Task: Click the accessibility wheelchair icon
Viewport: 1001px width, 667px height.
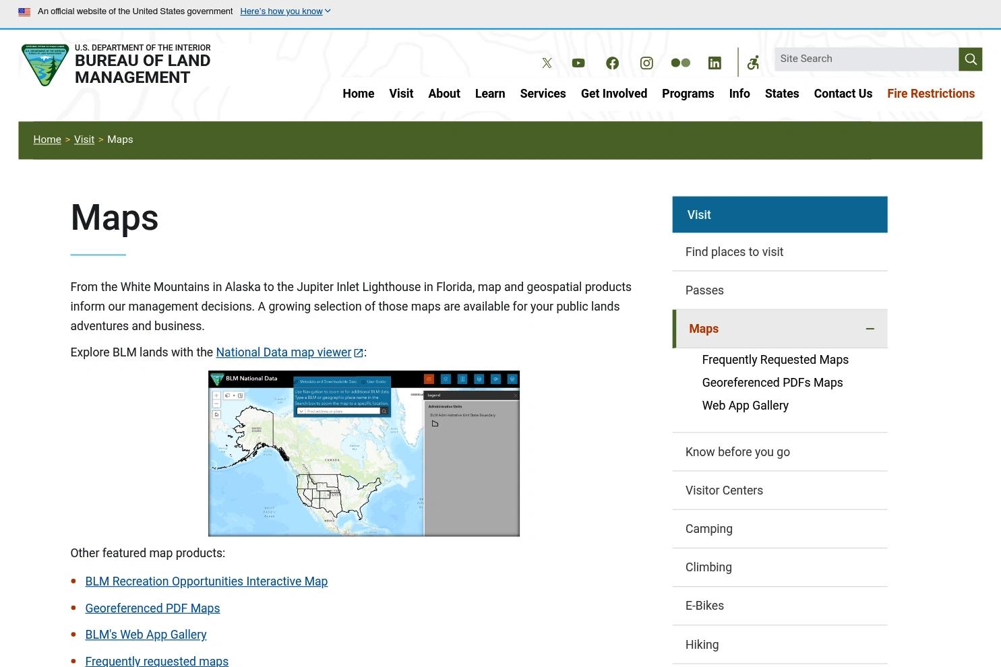Action: click(753, 62)
